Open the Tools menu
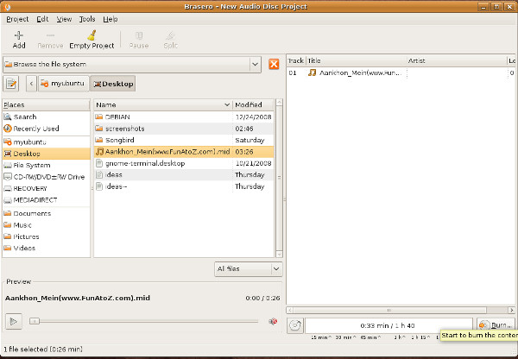Viewport: 518px width, 359px height. (x=87, y=18)
